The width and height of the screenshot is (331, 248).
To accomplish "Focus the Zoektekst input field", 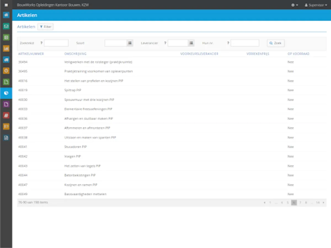I will [56, 43].
